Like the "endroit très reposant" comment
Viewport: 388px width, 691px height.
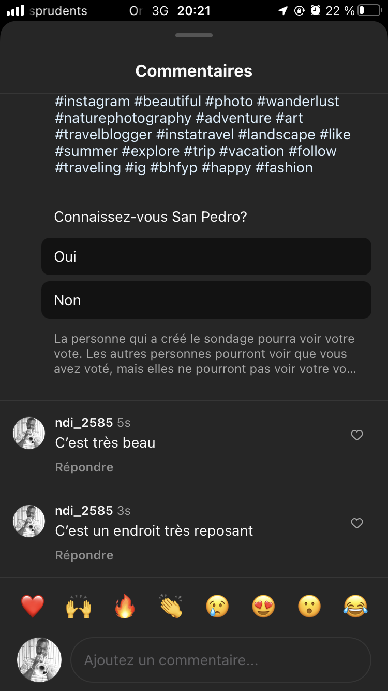click(357, 524)
